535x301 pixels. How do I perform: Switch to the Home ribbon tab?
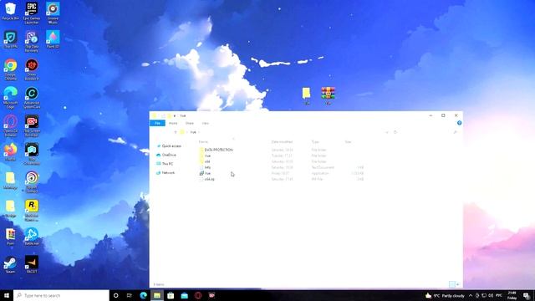(173, 123)
